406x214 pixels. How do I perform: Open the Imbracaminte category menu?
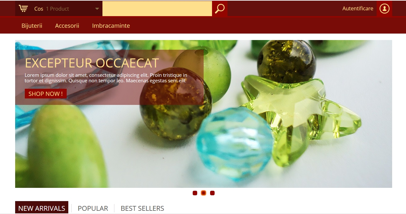coord(111,25)
